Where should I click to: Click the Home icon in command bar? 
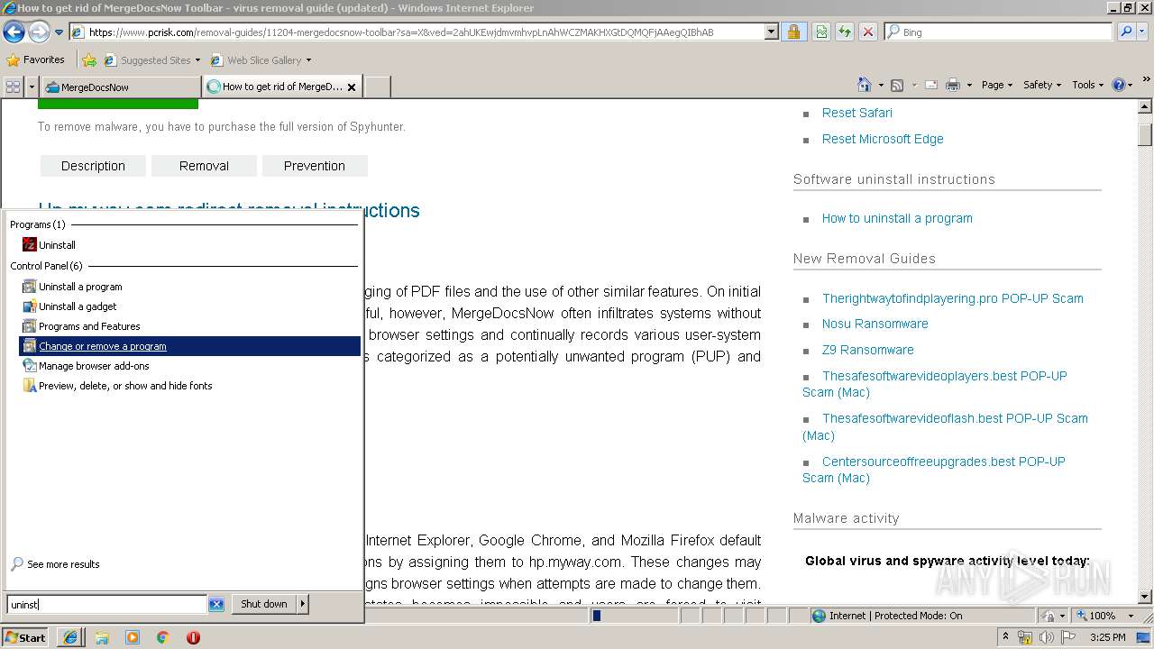[x=864, y=85]
